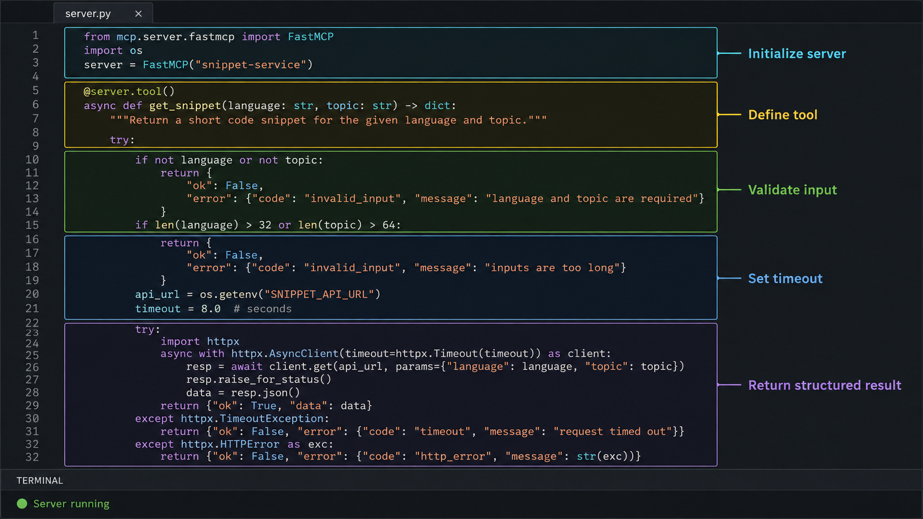Click the docstring "Return a short code snippet..."
The image size is (923, 519).
coord(328,120)
